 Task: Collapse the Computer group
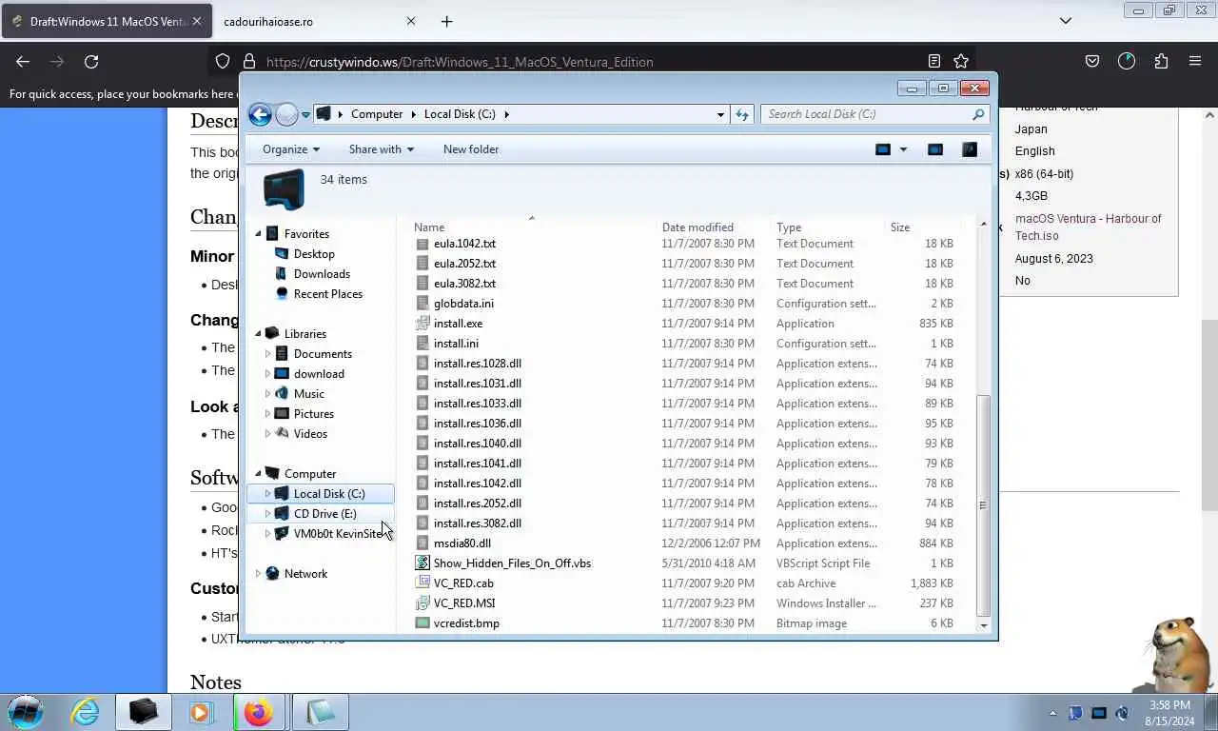click(258, 474)
